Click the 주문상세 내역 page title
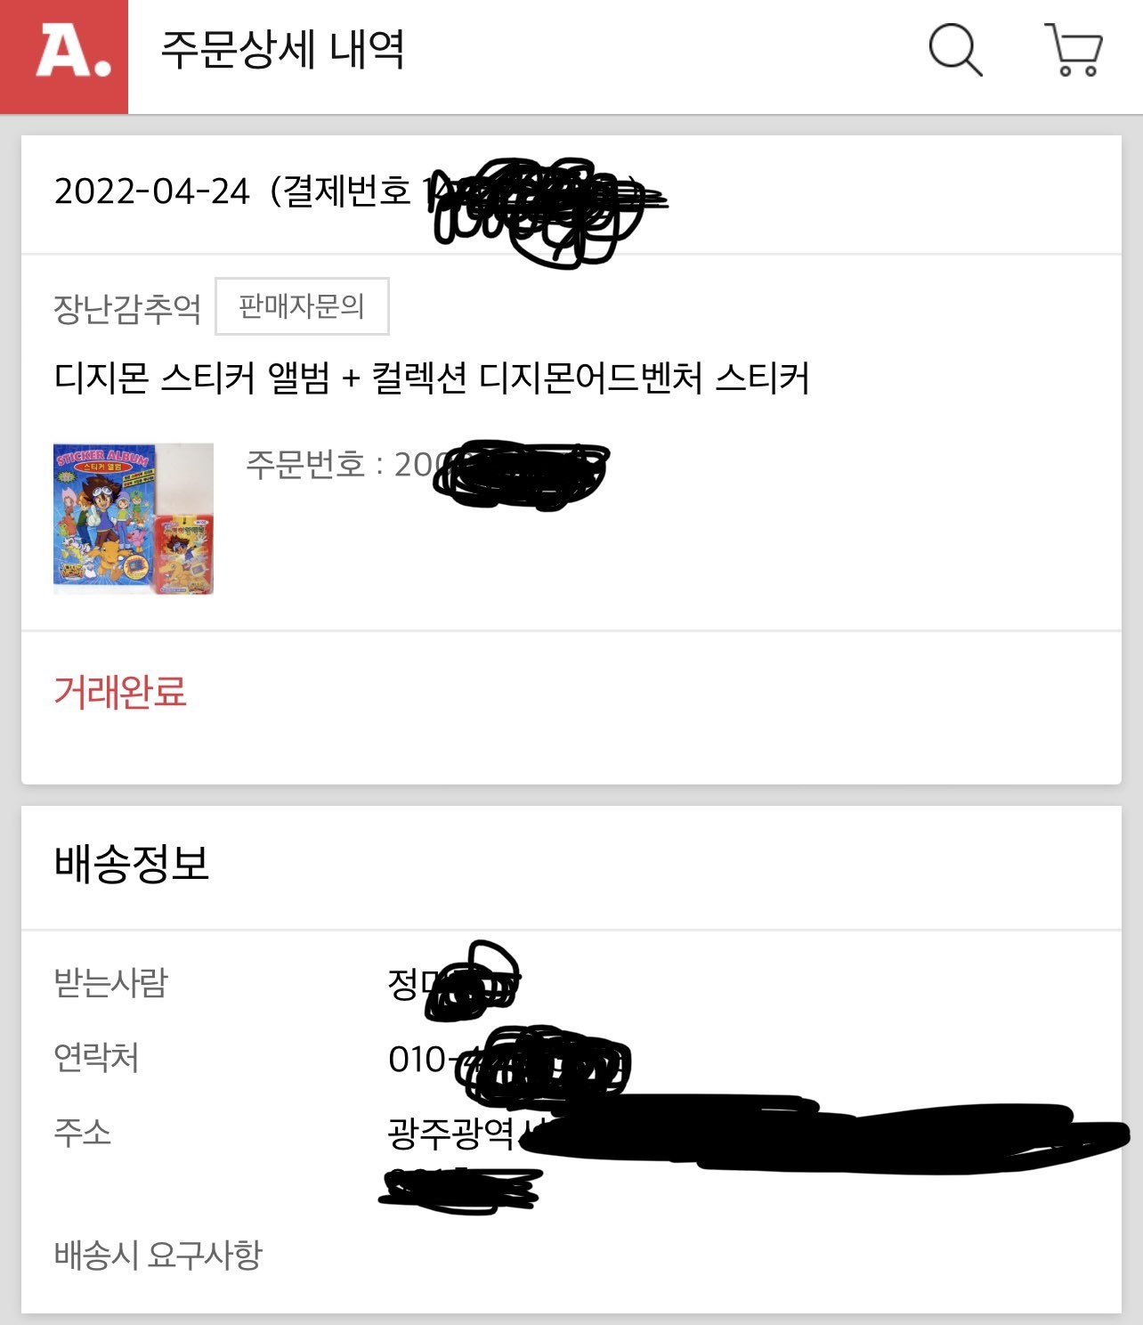 coord(282,50)
